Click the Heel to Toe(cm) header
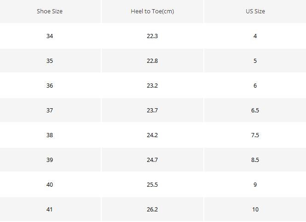 pyautogui.click(x=152, y=11)
